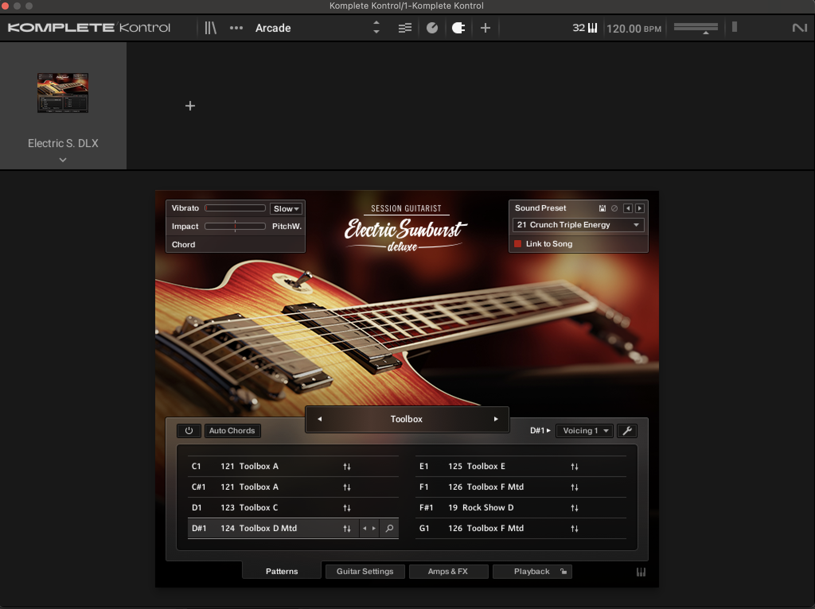Click strum direction arrows on F1 row
Viewport: 815px width, 609px height.
click(x=575, y=487)
